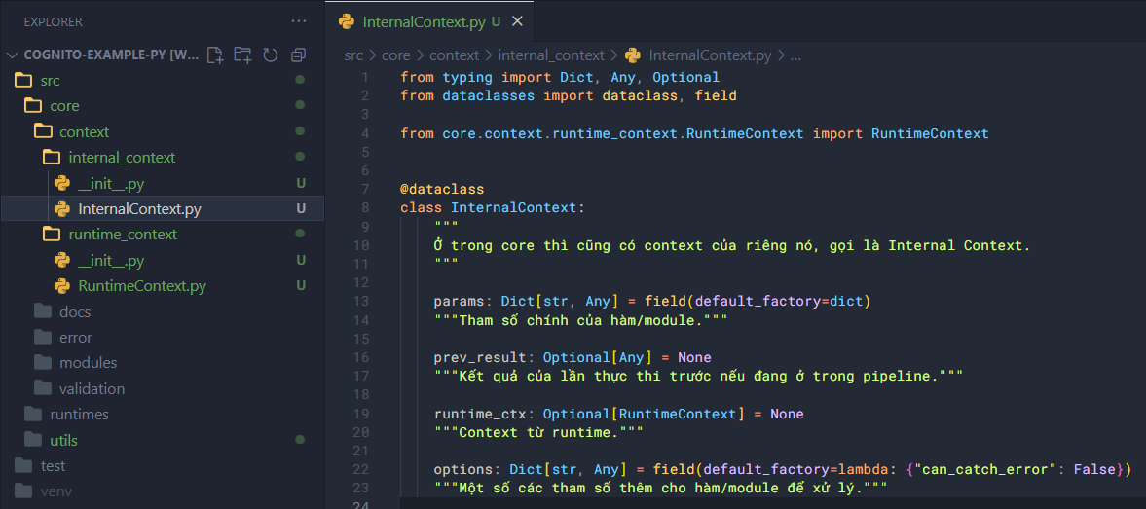Expand the validation folder
The height and width of the screenshot is (509, 1146).
click(x=92, y=388)
